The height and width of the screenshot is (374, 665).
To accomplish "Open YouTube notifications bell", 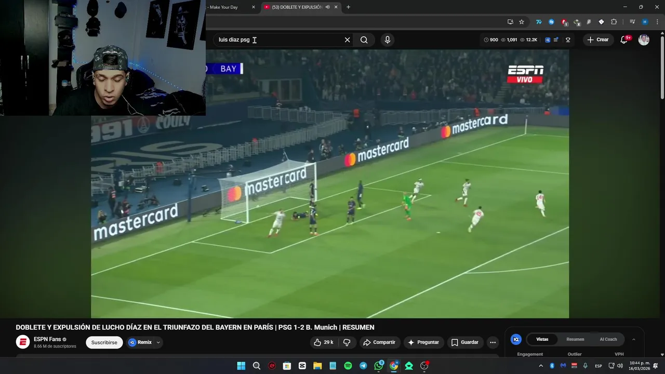I will (x=624, y=40).
